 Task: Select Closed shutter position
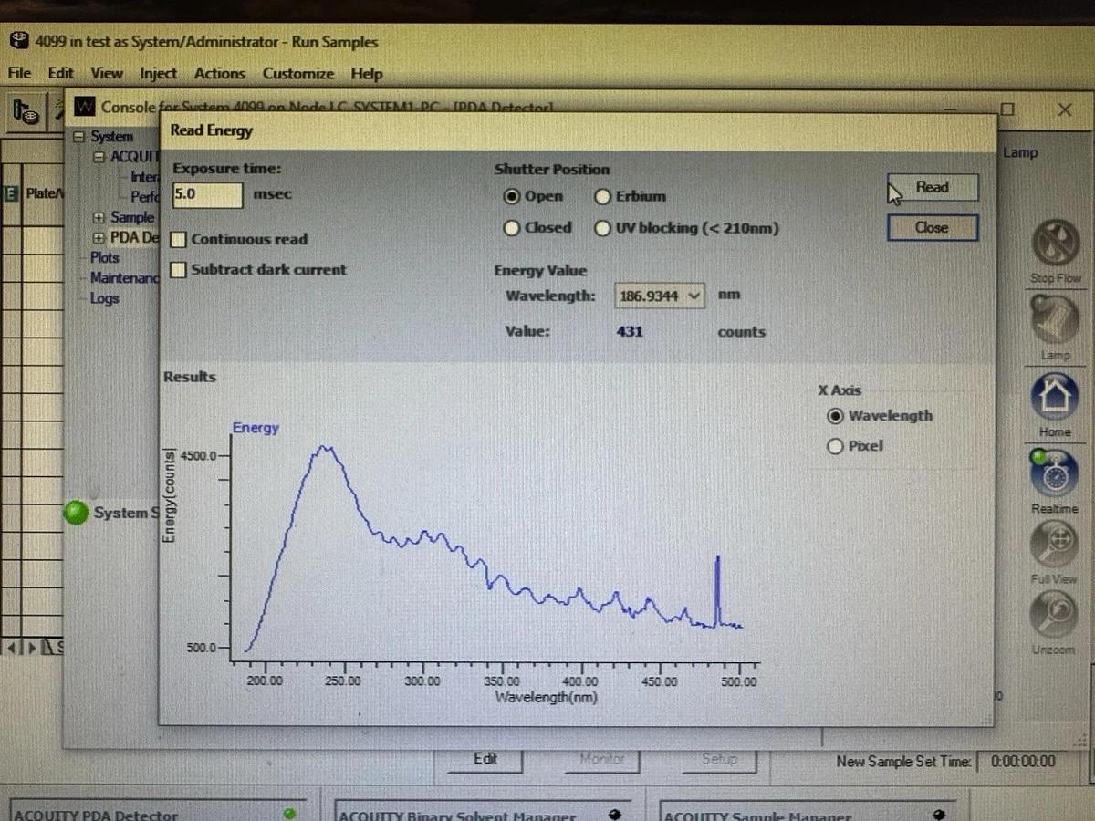point(512,228)
